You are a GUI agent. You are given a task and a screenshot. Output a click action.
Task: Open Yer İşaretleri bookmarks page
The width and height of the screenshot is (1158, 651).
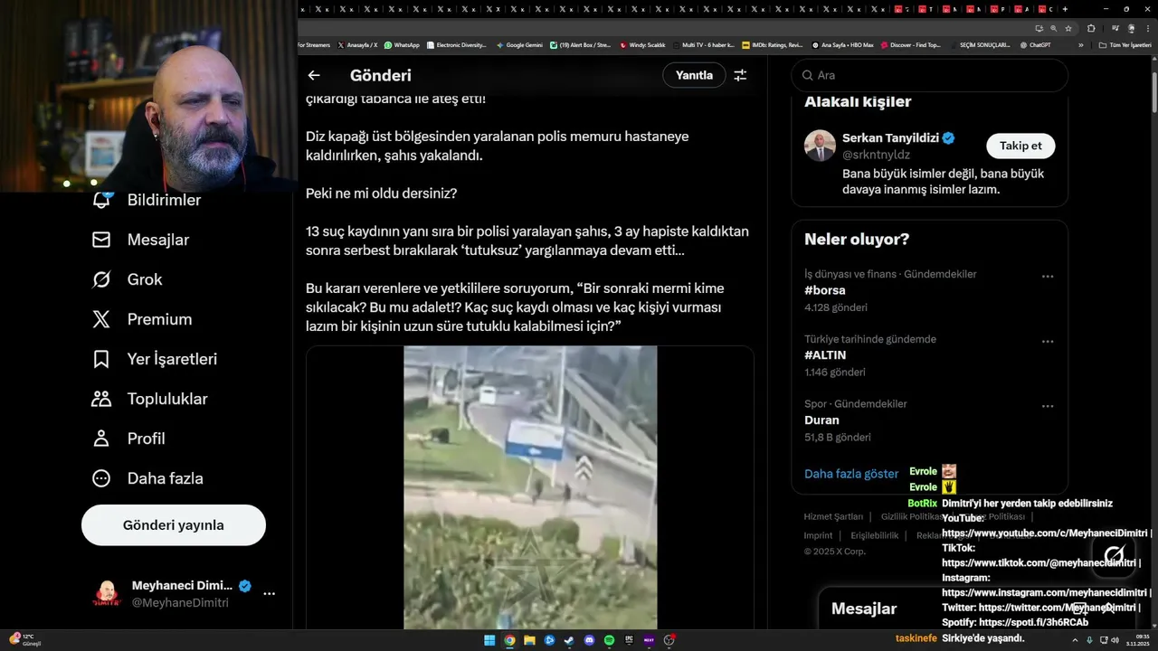click(x=155, y=359)
